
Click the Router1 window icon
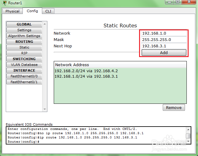point(5,3)
